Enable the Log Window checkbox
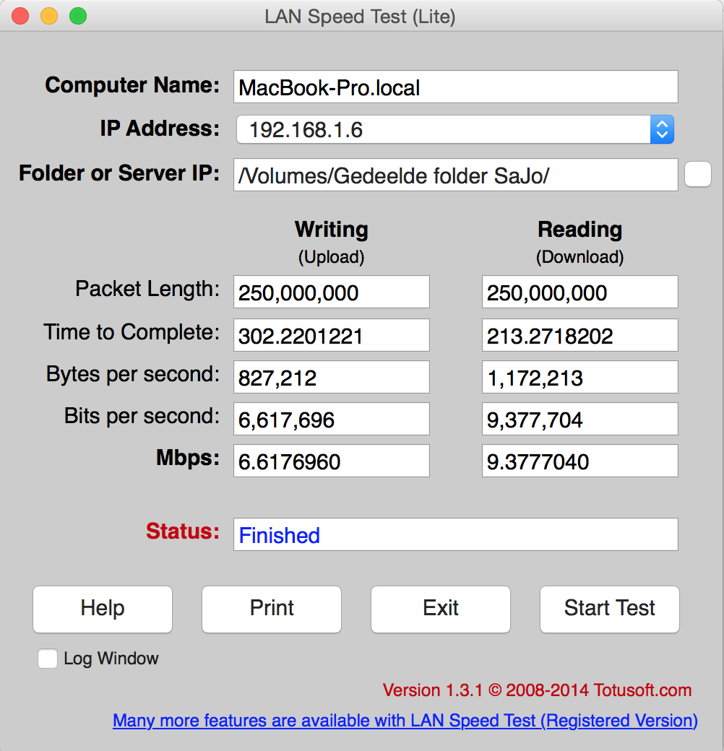 [48, 659]
